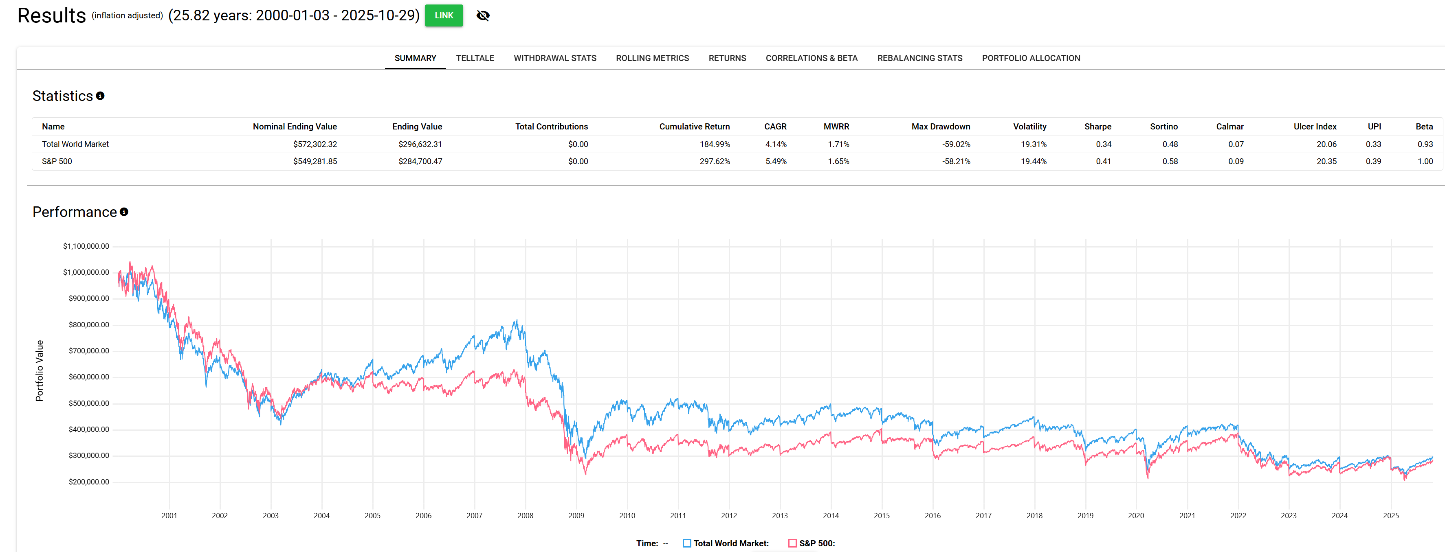Select the Total World Market row
1445x552 pixels.
coord(75,144)
